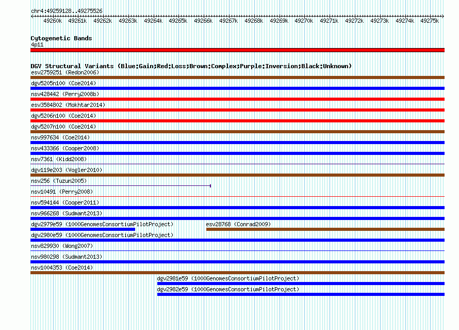Open esv3584802 (Mokhtar2014) label
459x330 pixels.
pyautogui.click(x=68, y=105)
